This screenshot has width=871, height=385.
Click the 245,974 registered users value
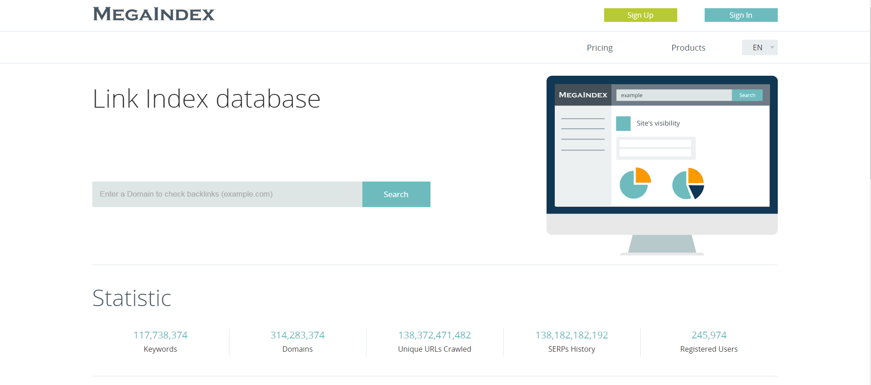709,335
